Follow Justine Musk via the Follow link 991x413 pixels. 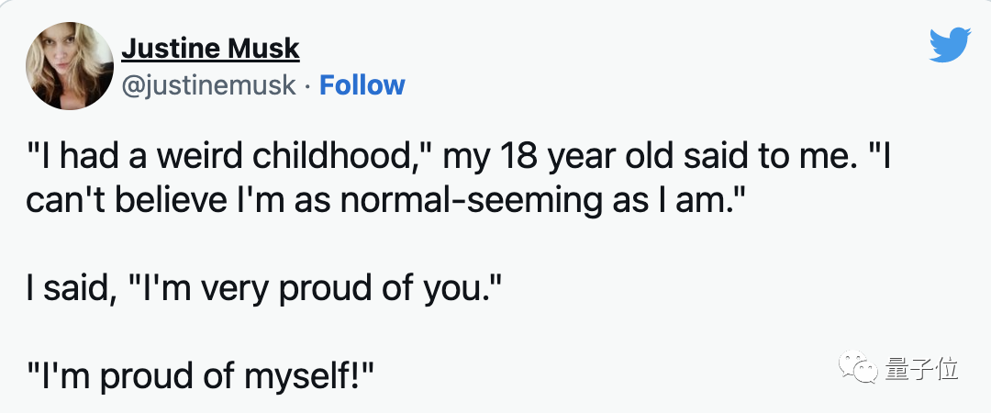[362, 85]
